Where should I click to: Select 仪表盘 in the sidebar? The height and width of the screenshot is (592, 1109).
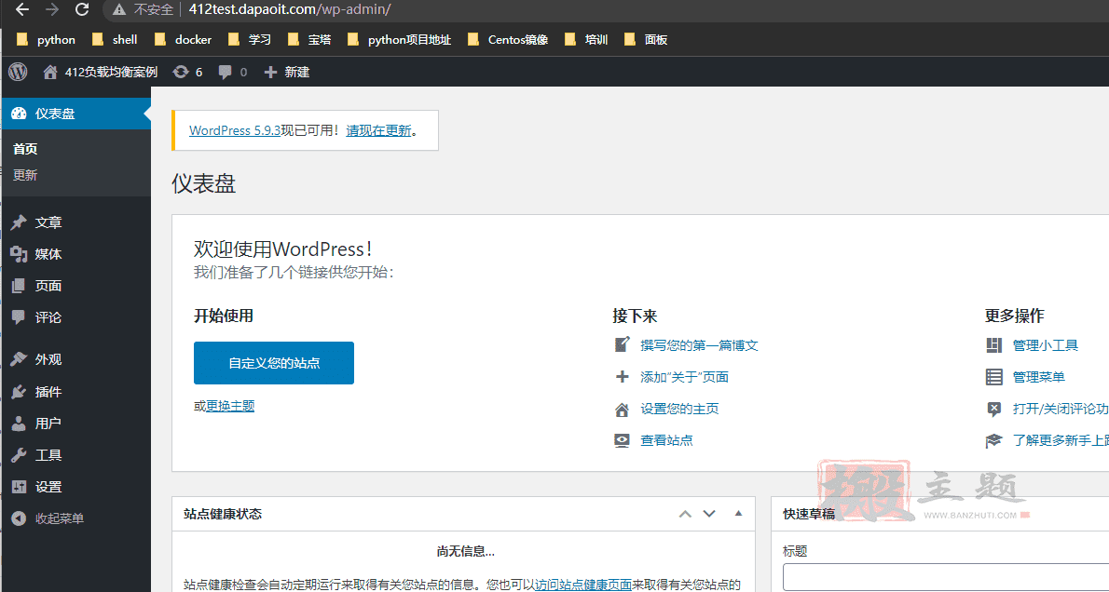tap(75, 114)
